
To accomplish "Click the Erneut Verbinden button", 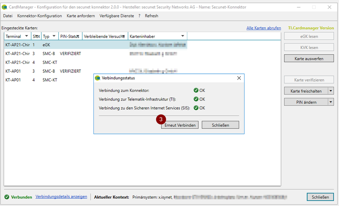I will point(180,125).
